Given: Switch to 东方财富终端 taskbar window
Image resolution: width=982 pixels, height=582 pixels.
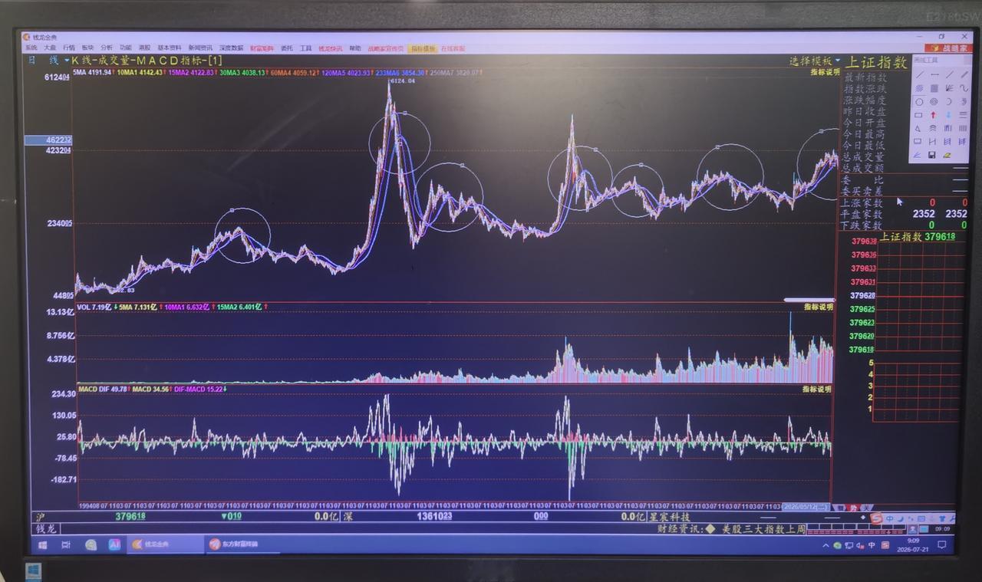Looking at the screenshot, I should point(241,544).
